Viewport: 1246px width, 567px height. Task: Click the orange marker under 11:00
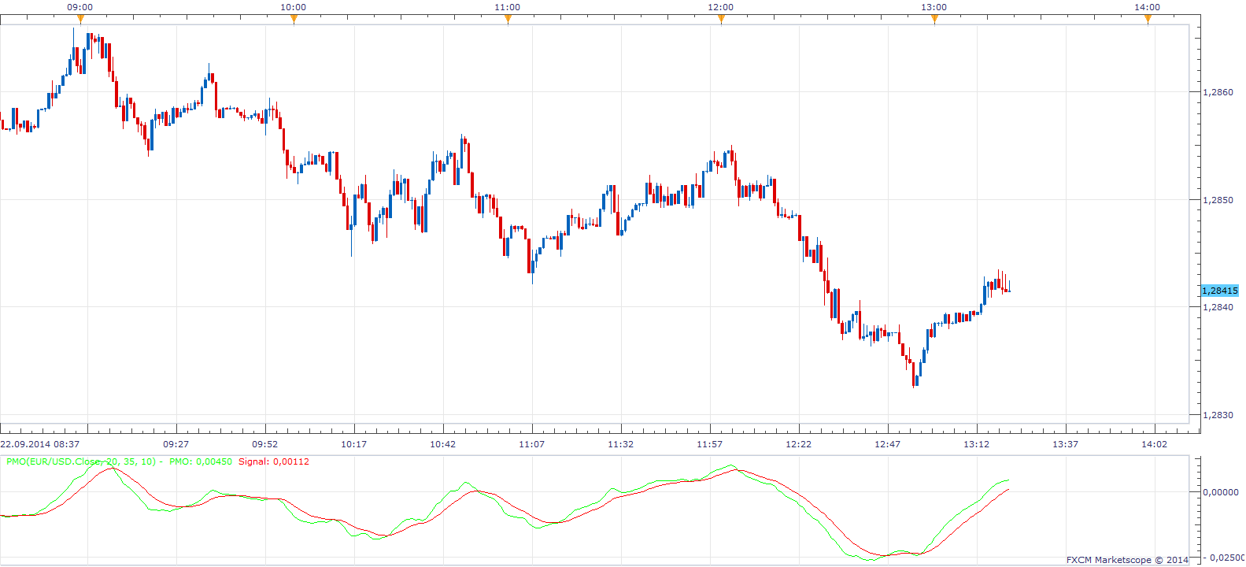click(508, 20)
